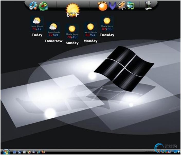
Task: Open the white list-window taskbar icon
Action: (x=24, y=152)
